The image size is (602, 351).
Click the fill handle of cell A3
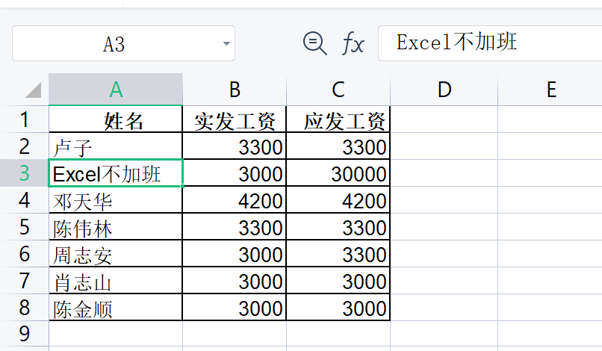click(182, 186)
